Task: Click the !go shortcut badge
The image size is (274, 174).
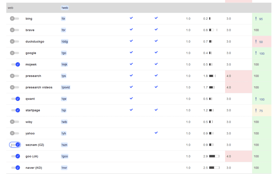Action: (x=64, y=53)
